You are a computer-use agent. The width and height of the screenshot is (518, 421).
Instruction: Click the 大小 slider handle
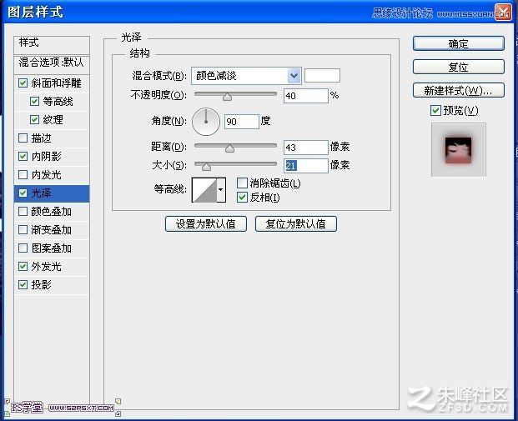(x=206, y=167)
